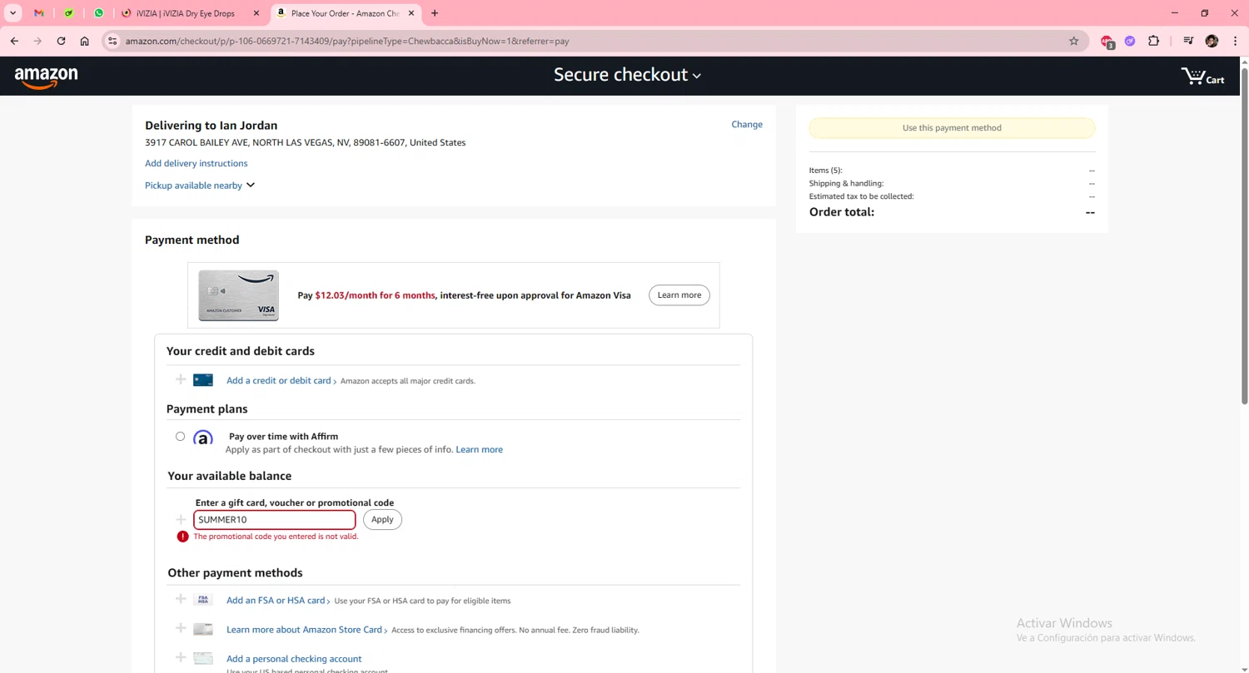The height and width of the screenshot is (673, 1249).
Task: Click 'The promotional code you entered is not valid.'
Action: click(276, 537)
